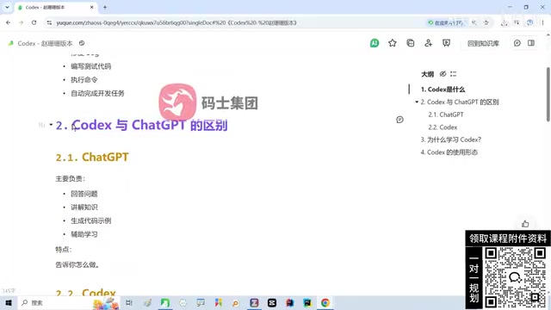Like the document with the thumbs-up icon
Screen dimensions: 551x310
point(525,224)
